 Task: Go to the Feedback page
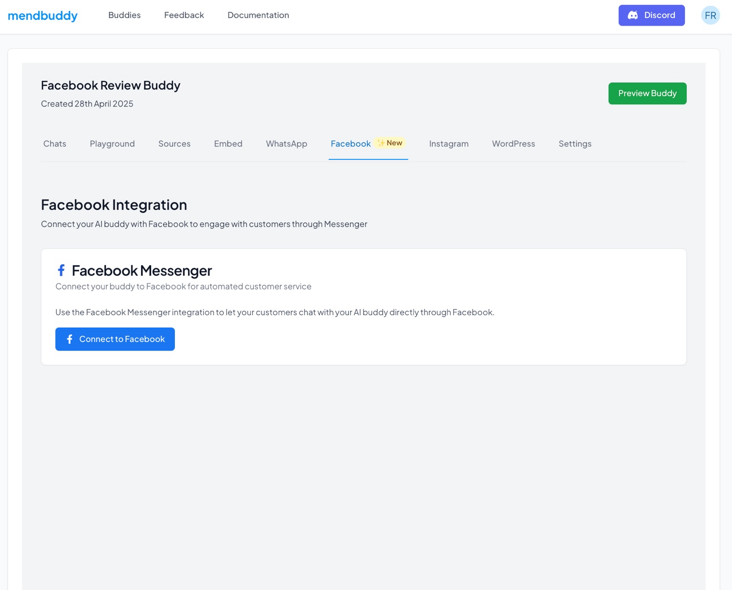point(184,15)
